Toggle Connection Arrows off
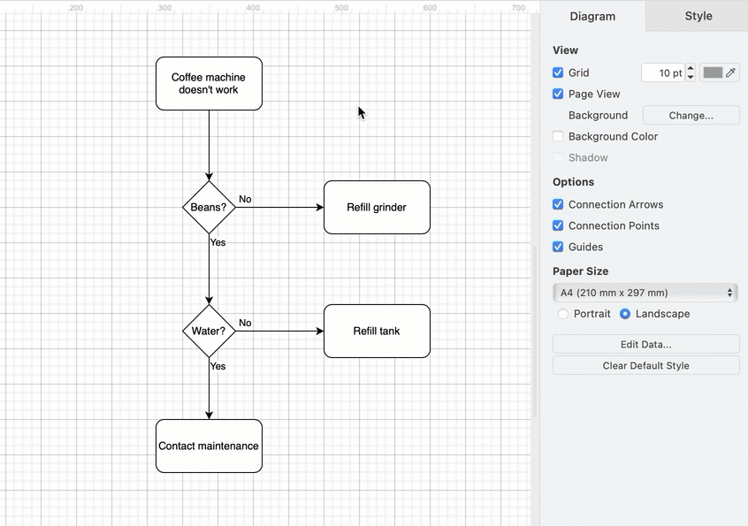 [x=558, y=204]
